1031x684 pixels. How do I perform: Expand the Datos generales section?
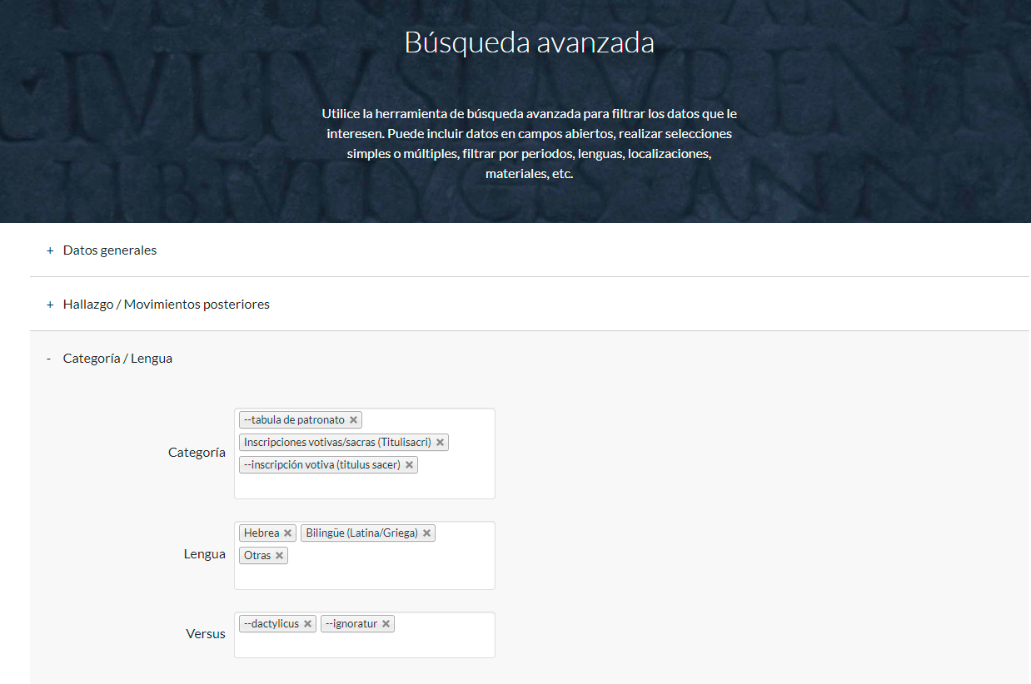click(x=109, y=250)
